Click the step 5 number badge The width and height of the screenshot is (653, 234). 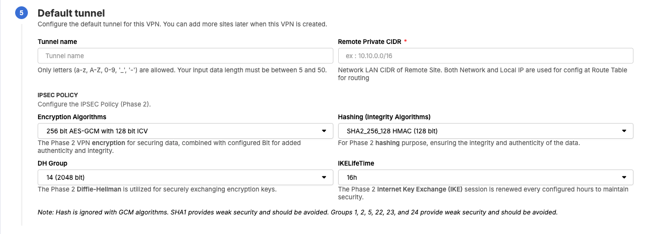[x=22, y=13]
